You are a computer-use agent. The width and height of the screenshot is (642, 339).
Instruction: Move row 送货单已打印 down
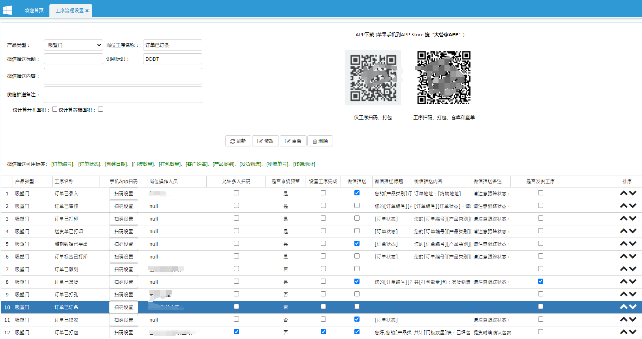click(x=633, y=231)
